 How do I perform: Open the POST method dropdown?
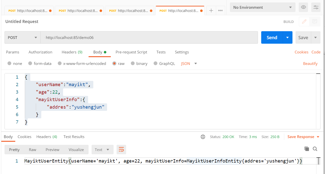pos(23,37)
